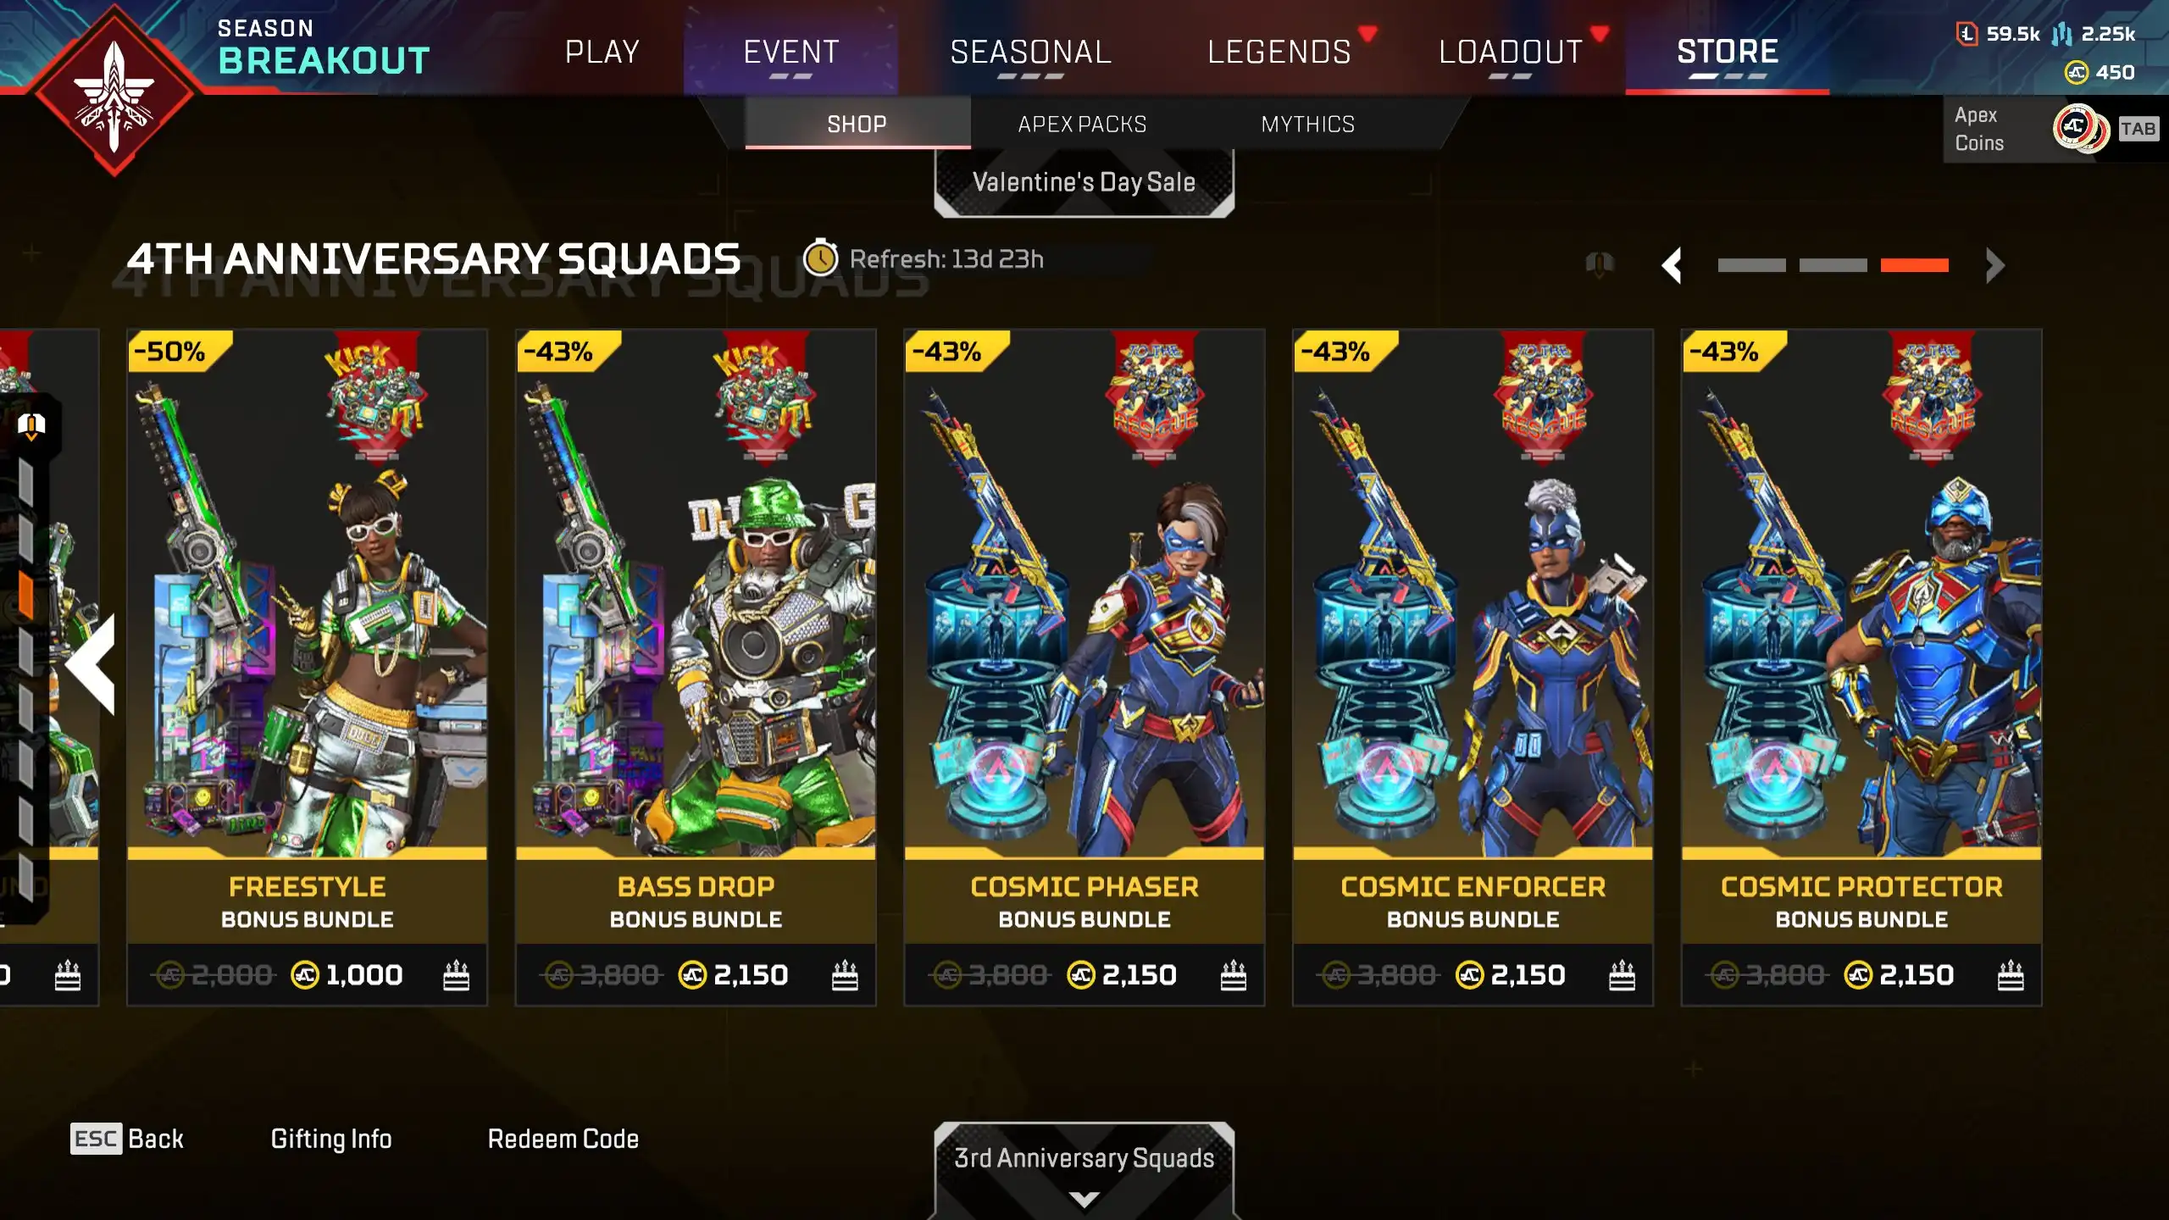Click the Redeem Code button
Viewport: 2169px width, 1220px height.
point(563,1139)
